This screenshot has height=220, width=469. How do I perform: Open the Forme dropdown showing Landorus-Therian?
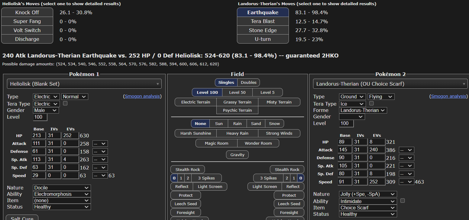363,110
